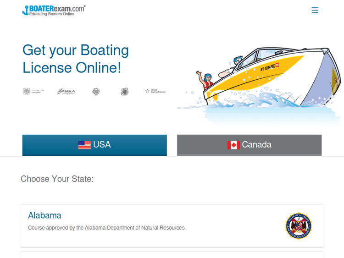The width and height of the screenshot is (344, 258).
Task: Switch to the Canada tab
Action: (249, 145)
